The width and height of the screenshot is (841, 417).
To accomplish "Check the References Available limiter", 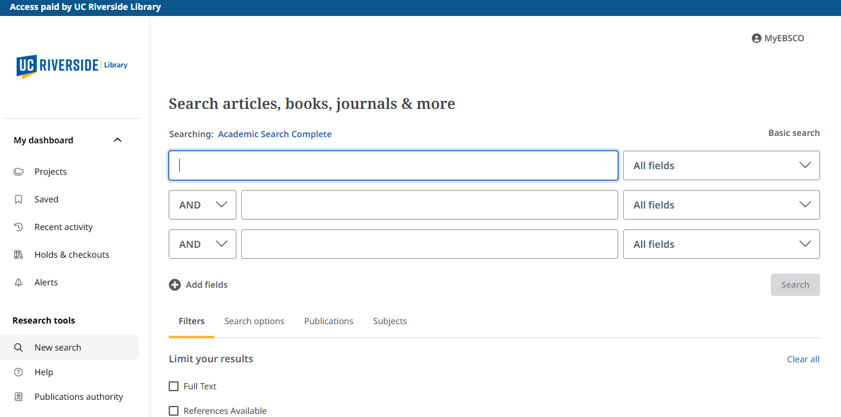I will tap(174, 410).
